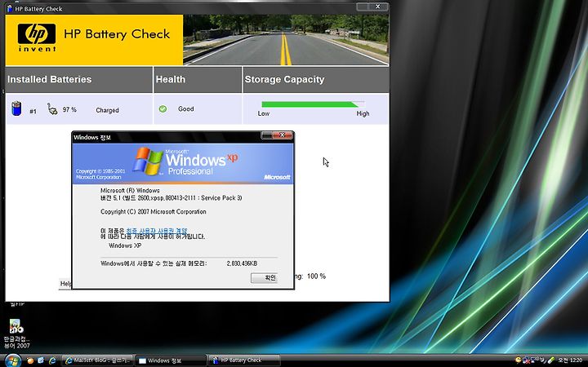This screenshot has height=367, width=588.
Task: Click the Low label under capacity bar
Action: 263,113
